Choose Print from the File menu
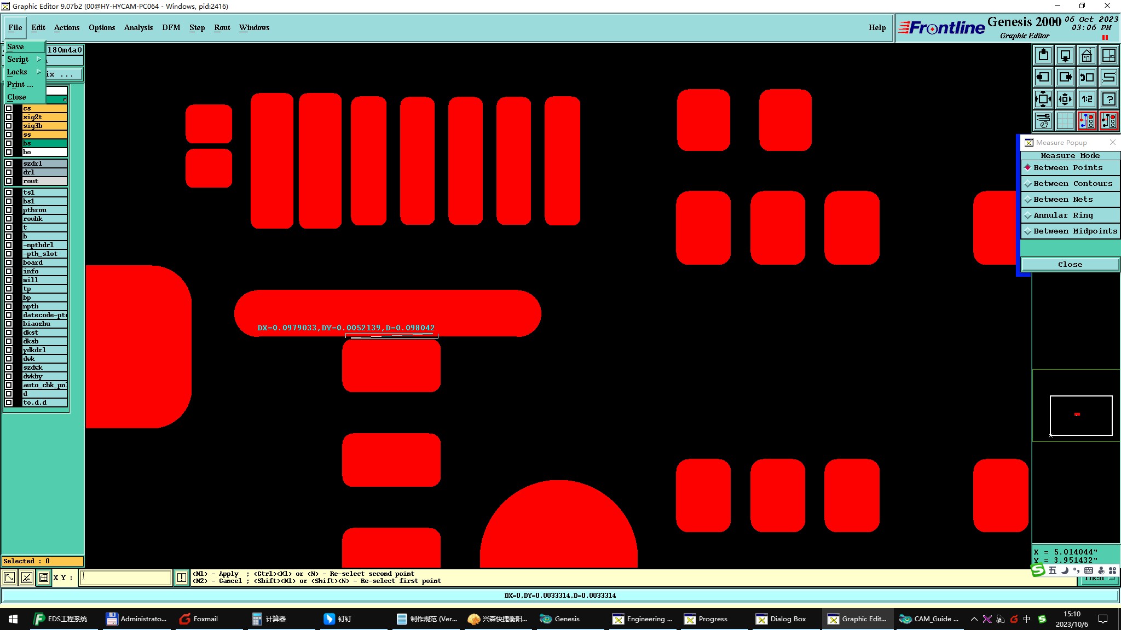The width and height of the screenshot is (1121, 630). coord(20,84)
